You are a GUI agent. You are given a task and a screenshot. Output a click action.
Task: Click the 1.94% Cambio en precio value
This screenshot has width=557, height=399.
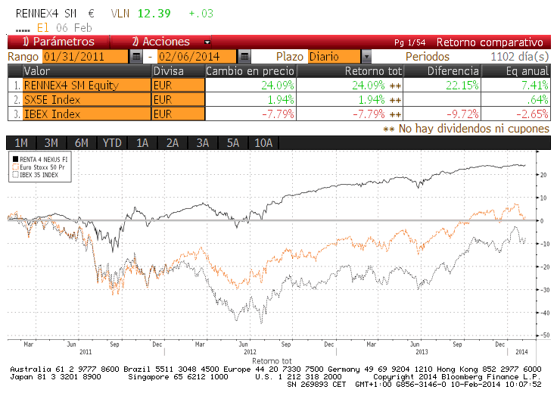281,99
